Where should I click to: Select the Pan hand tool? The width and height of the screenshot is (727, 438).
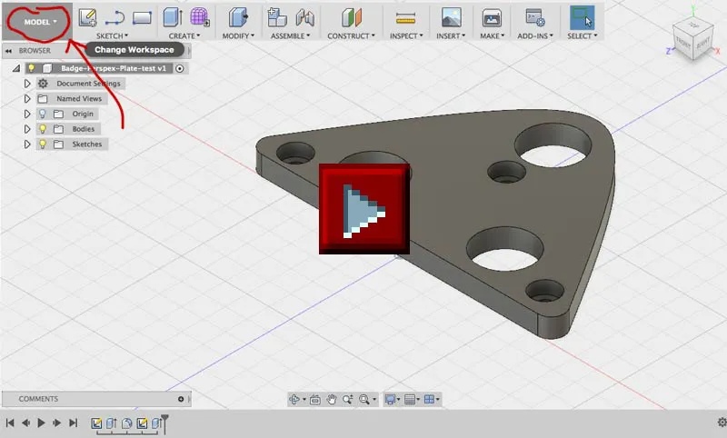[x=331, y=399]
